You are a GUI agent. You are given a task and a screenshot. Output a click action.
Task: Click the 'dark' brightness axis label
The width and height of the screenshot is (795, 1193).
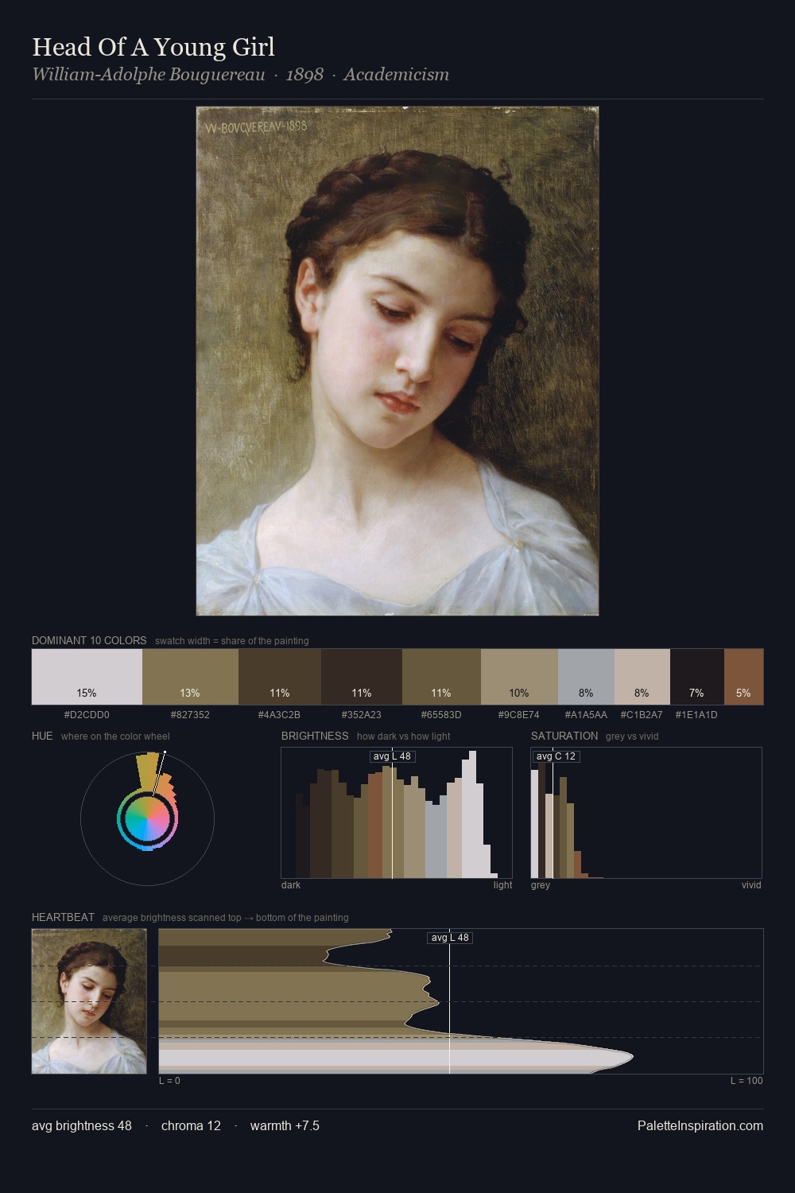(x=291, y=885)
